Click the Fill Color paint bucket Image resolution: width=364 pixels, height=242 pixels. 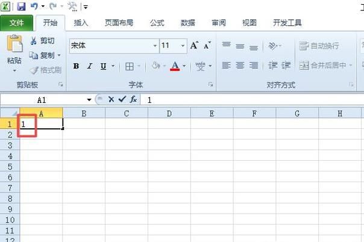155,66
